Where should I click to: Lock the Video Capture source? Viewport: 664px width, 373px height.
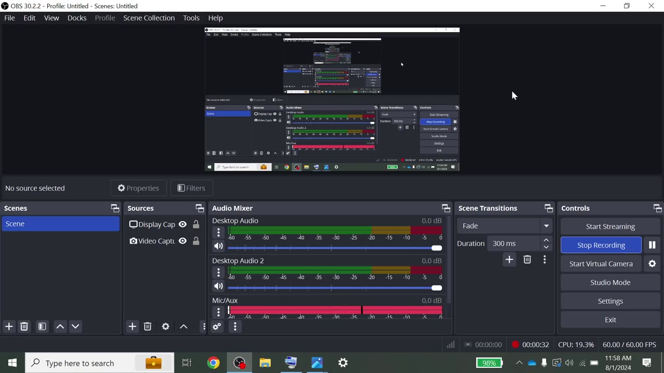(x=196, y=241)
